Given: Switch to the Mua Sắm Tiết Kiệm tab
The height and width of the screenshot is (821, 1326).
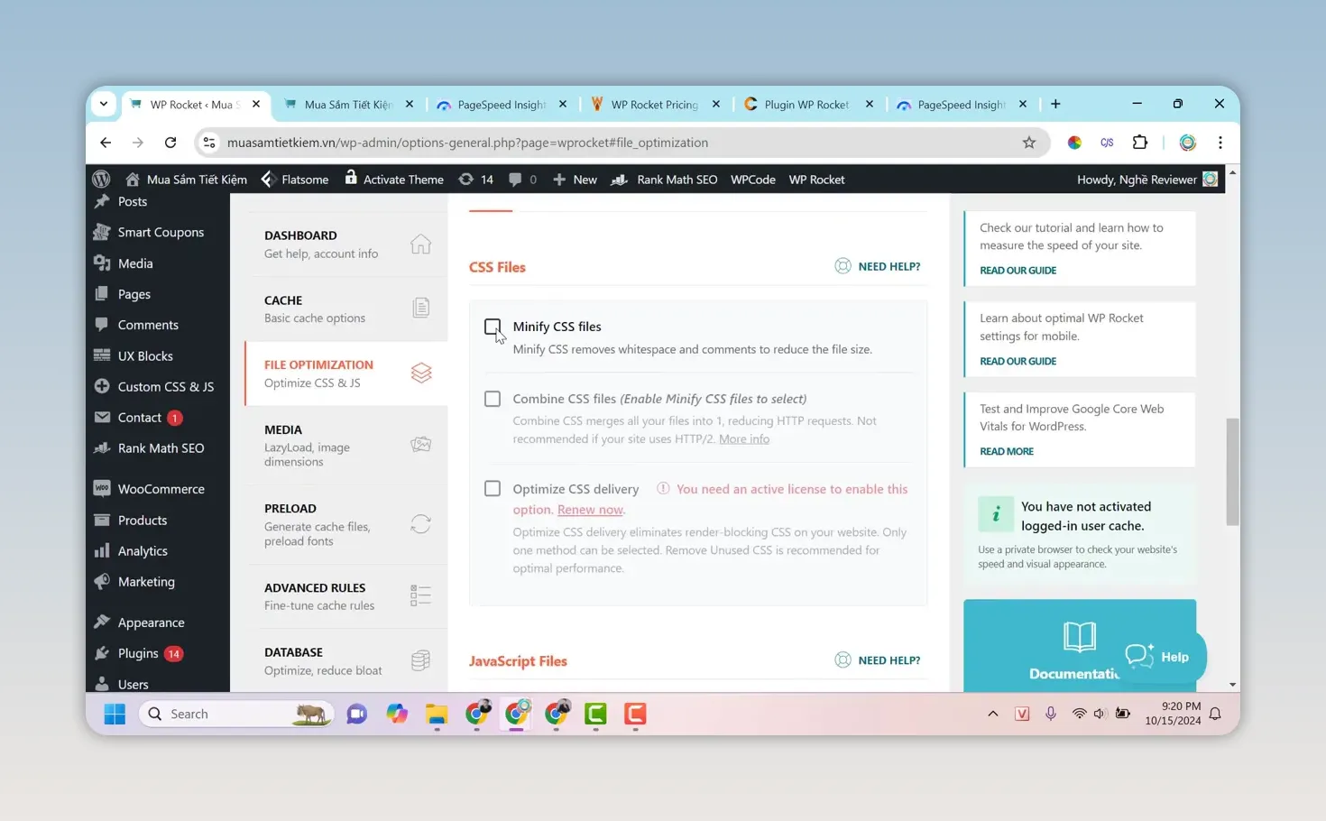Looking at the screenshot, I should (x=348, y=105).
